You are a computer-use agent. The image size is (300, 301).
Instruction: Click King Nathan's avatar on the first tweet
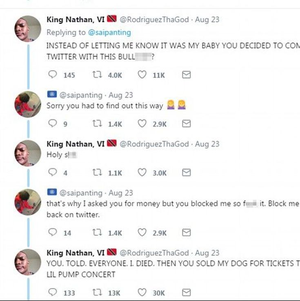(27, 29)
